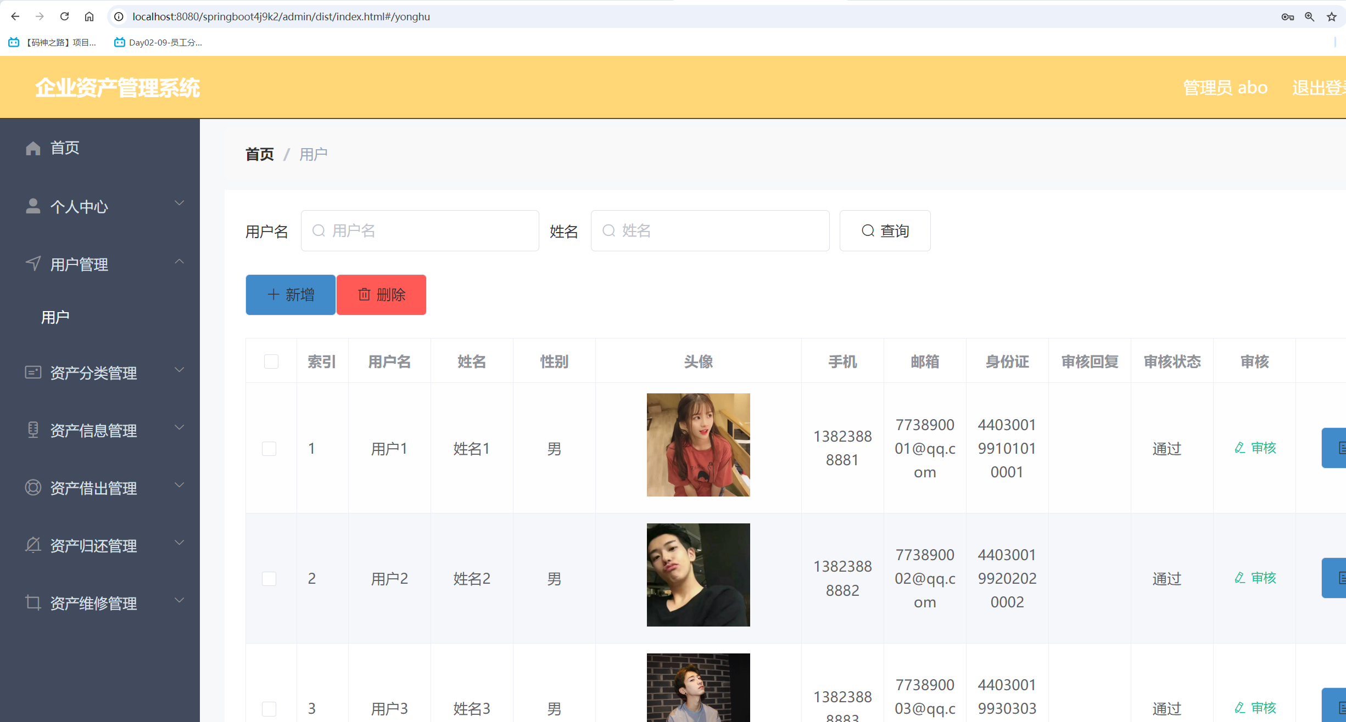Click the 资产归还管理 bell icon

tap(32, 545)
